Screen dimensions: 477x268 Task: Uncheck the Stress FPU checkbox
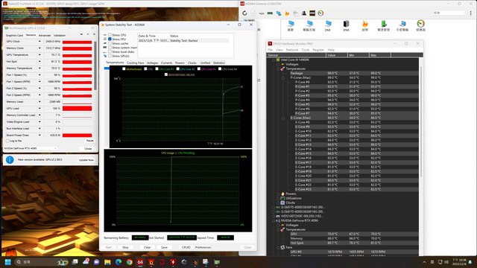tap(110, 39)
